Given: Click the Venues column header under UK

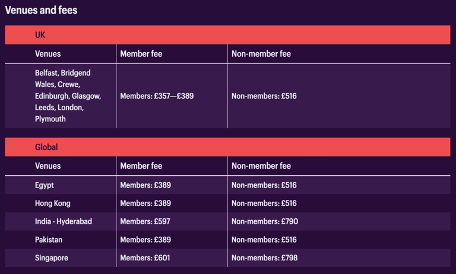Looking at the screenshot, I should [48, 54].
